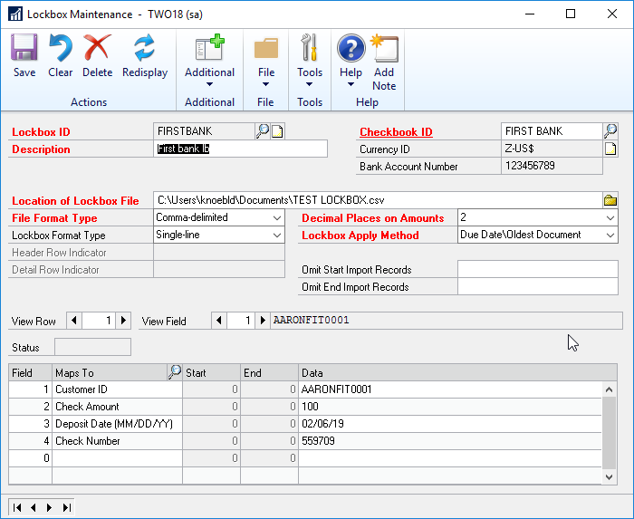Click the Omit Start Import Records field

tap(536, 270)
